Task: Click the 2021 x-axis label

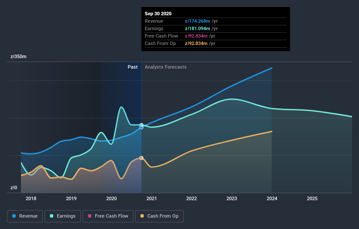Action: pyautogui.click(x=152, y=198)
